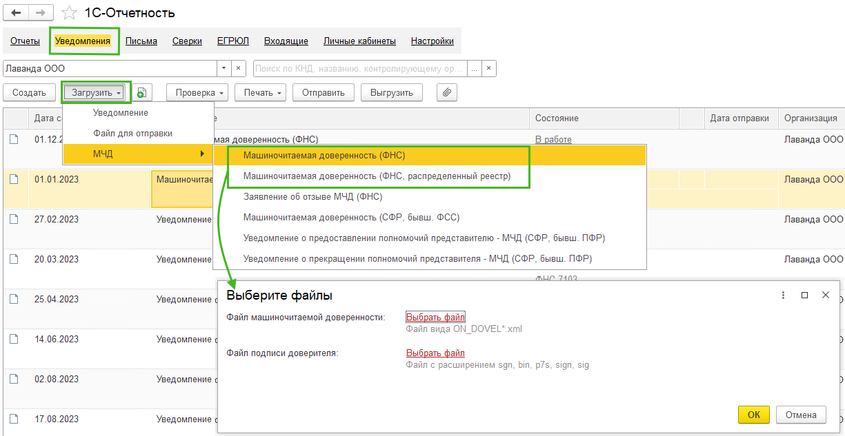Image resolution: width=845 pixels, height=436 pixels.
Task: Open the Печать dropdown button
Action: (x=260, y=93)
